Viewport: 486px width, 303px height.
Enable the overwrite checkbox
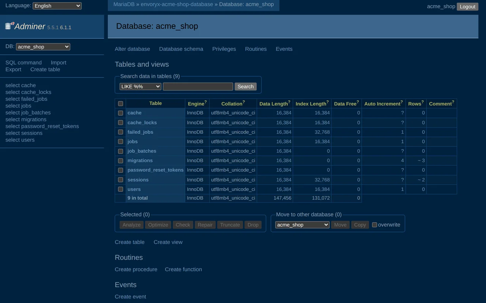click(x=374, y=225)
